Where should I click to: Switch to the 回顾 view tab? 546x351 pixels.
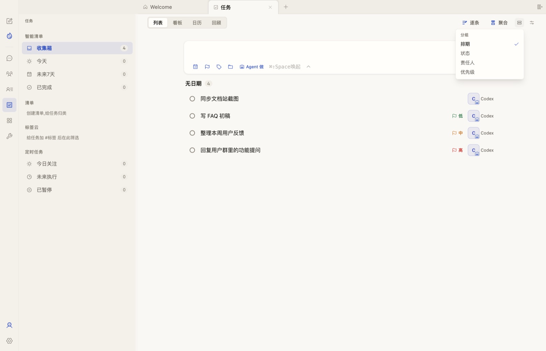216,23
